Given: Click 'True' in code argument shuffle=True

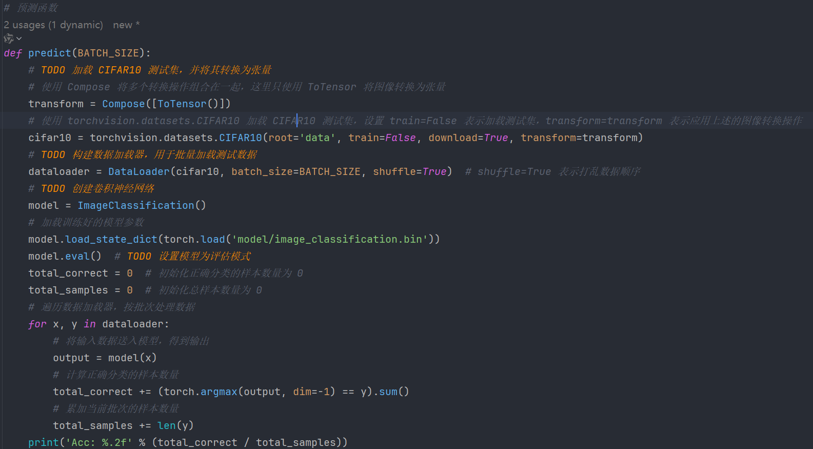Looking at the screenshot, I should point(434,171).
